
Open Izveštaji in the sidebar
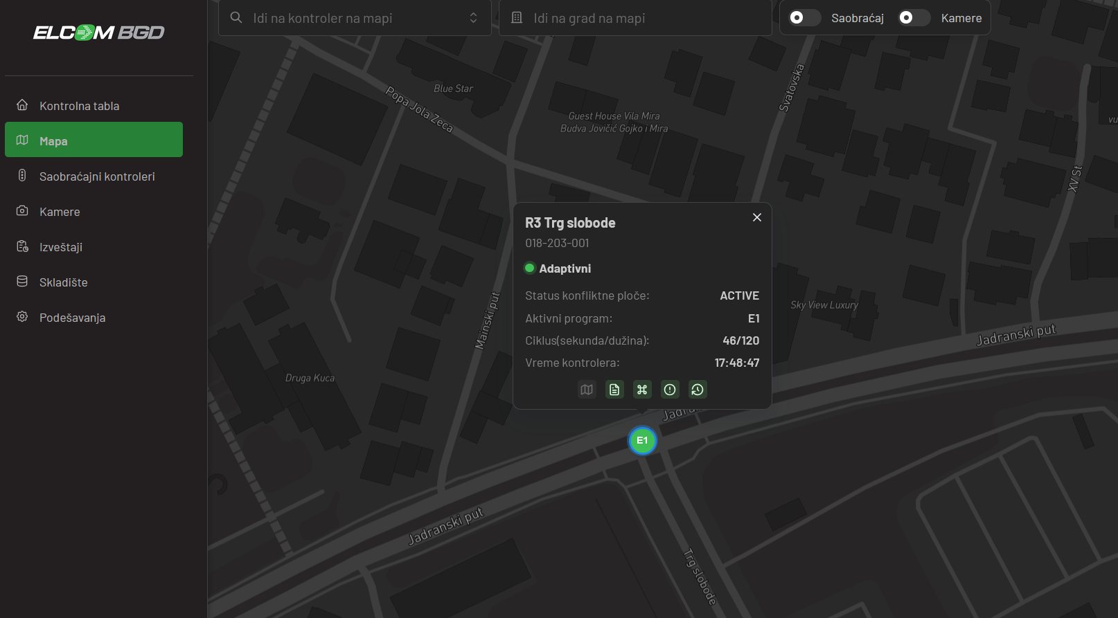pyautogui.click(x=94, y=247)
